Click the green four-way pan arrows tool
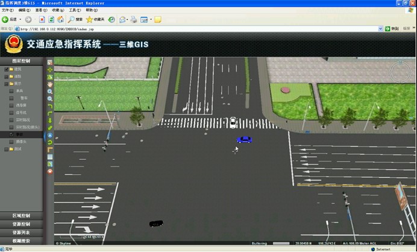Screen dimensions: 417x252 50,70
